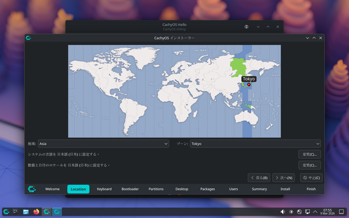
Task: Go back with 戻る(B) button
Action: pos(259,178)
